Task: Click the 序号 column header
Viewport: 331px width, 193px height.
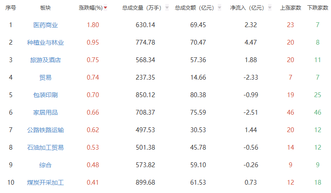Action: click(x=10, y=7)
